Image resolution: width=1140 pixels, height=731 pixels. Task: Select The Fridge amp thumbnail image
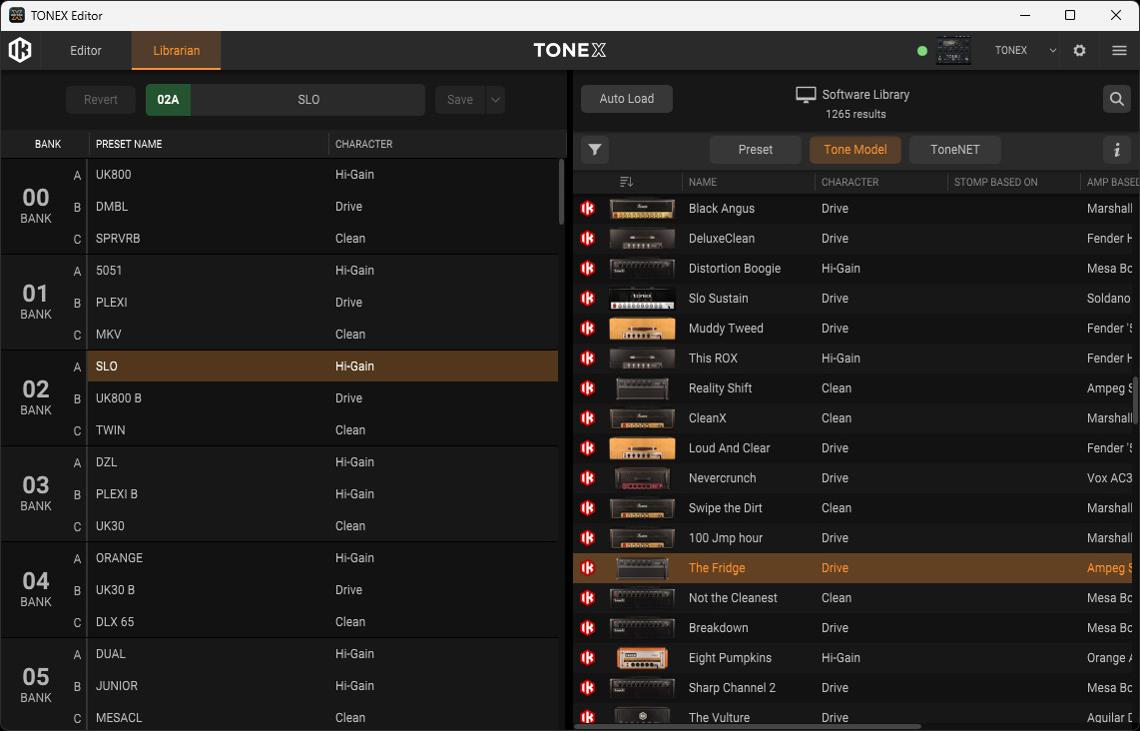pos(644,567)
